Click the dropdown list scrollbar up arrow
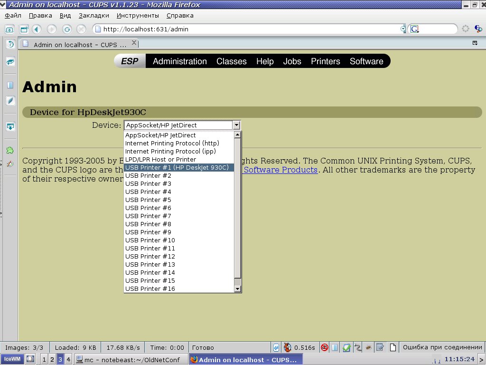This screenshot has height=365, width=486. [237, 134]
